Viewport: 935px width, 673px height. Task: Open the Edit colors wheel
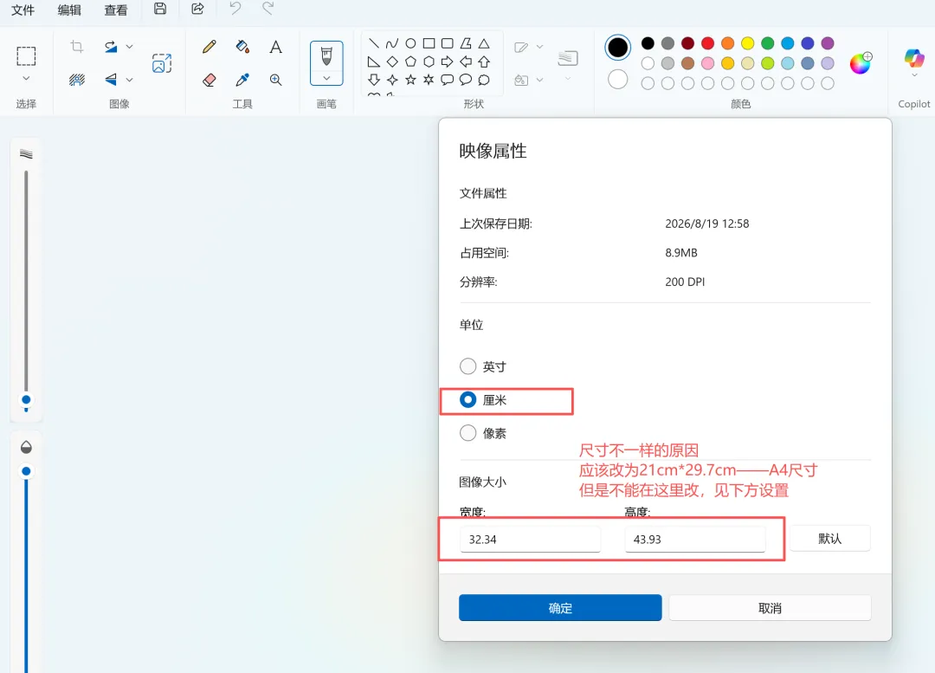coord(861,62)
